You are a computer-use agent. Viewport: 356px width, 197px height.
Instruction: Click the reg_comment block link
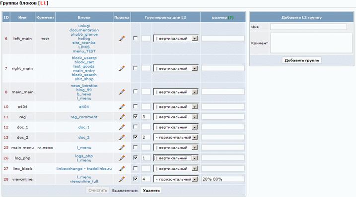84,117
